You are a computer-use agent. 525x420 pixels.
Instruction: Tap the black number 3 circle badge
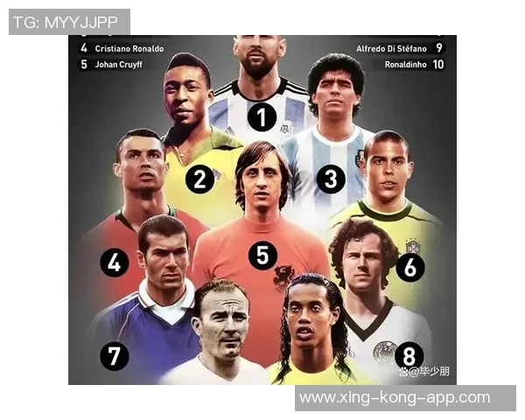pos(331,178)
